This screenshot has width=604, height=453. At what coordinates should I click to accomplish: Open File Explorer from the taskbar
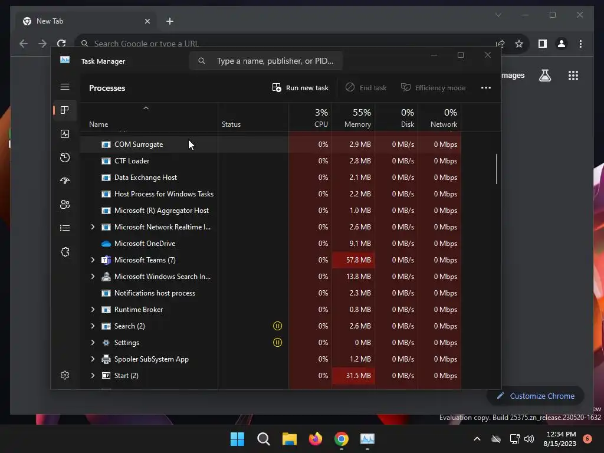tap(289, 439)
